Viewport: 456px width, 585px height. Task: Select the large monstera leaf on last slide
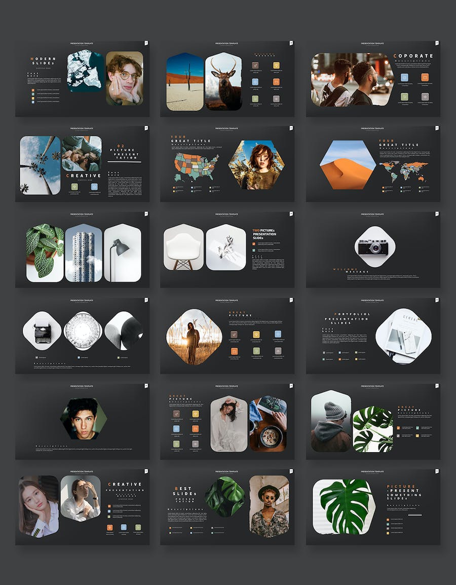[x=344, y=506]
